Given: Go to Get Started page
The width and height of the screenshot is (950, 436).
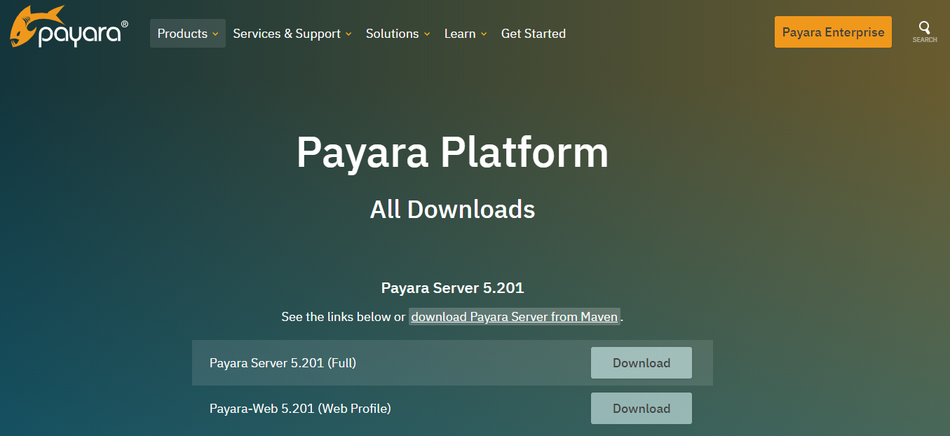Looking at the screenshot, I should 534,34.
